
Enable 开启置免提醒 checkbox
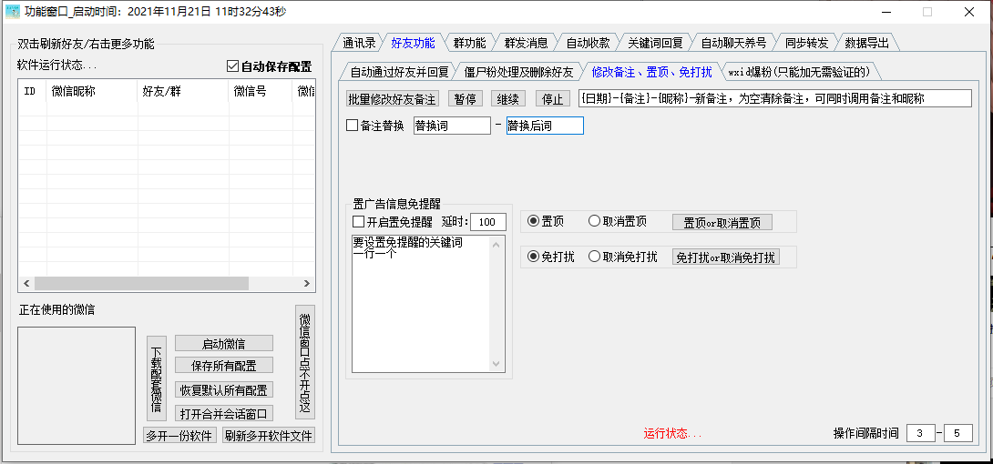pyautogui.click(x=358, y=222)
